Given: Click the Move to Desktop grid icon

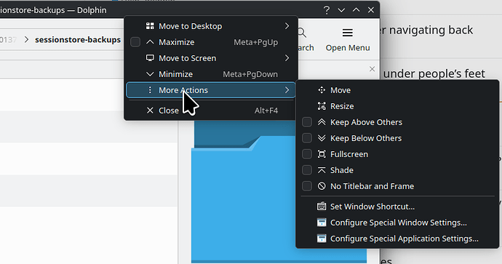Looking at the screenshot, I should (150, 26).
